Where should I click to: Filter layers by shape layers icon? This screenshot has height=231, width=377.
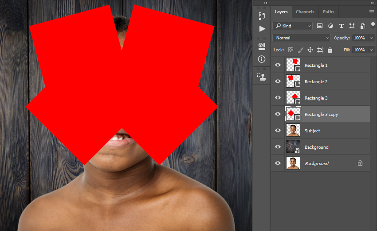pyautogui.click(x=352, y=26)
